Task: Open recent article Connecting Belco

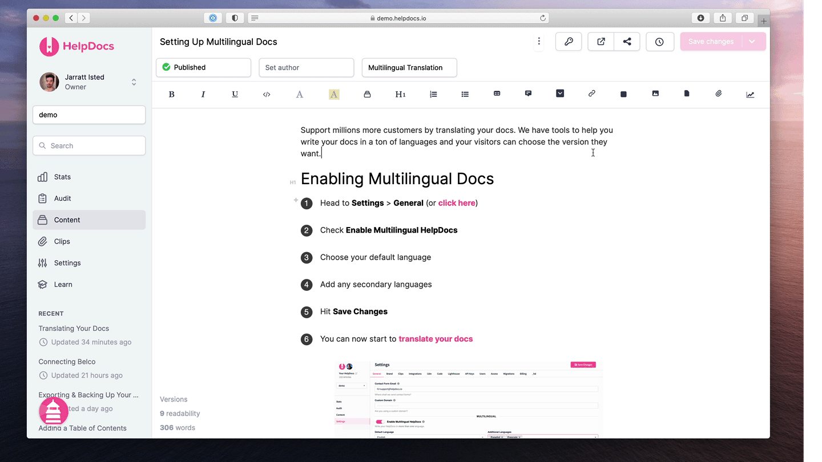Action: point(67,362)
